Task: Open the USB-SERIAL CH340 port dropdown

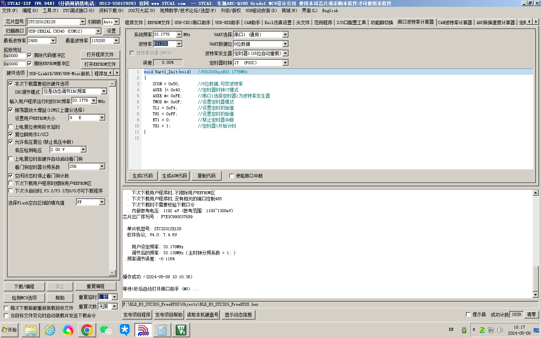Action: (x=98, y=31)
